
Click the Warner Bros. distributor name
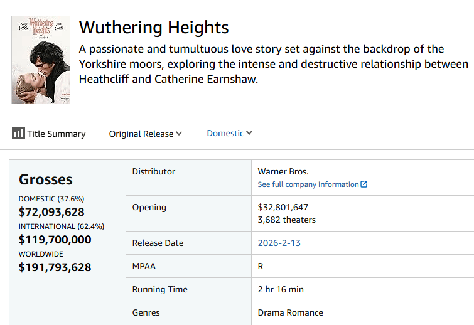[283, 171]
